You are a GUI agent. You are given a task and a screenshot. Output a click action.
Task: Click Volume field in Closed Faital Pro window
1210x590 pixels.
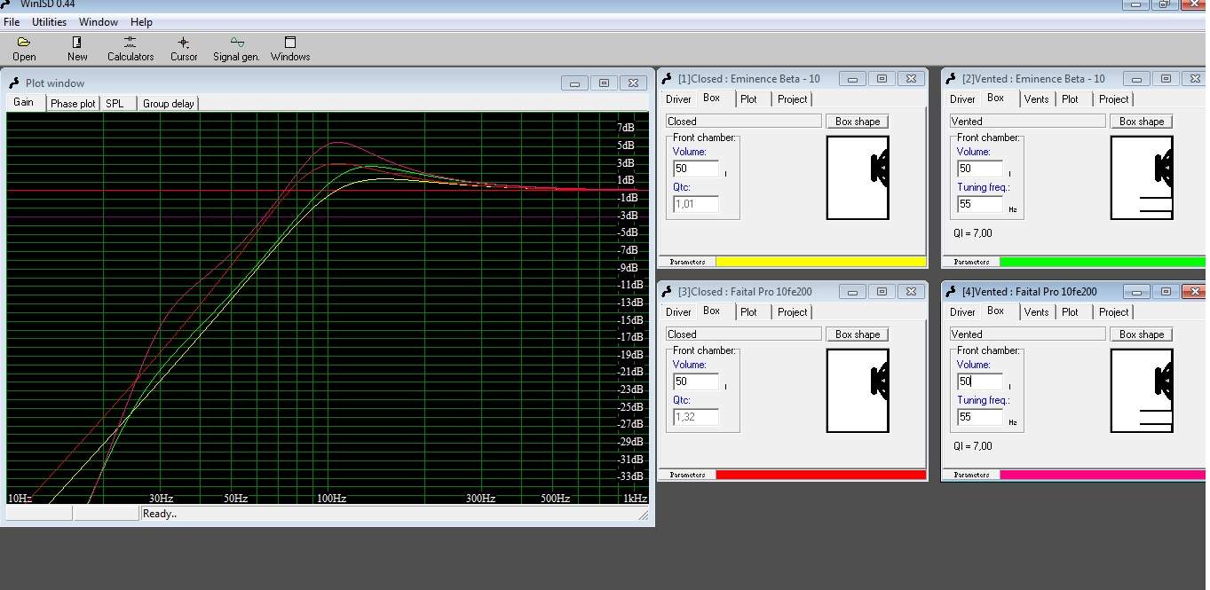coord(696,382)
